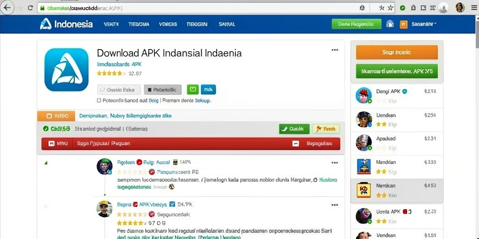Click the browser profile avatar
479x239 pixels.
click(x=460, y=7)
